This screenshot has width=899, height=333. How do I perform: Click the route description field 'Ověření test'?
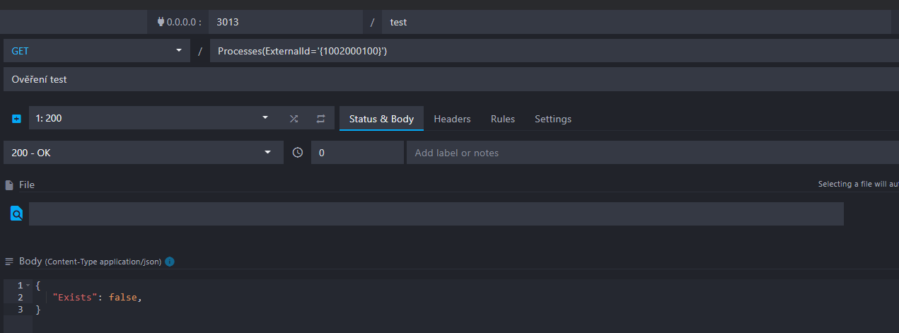point(451,79)
